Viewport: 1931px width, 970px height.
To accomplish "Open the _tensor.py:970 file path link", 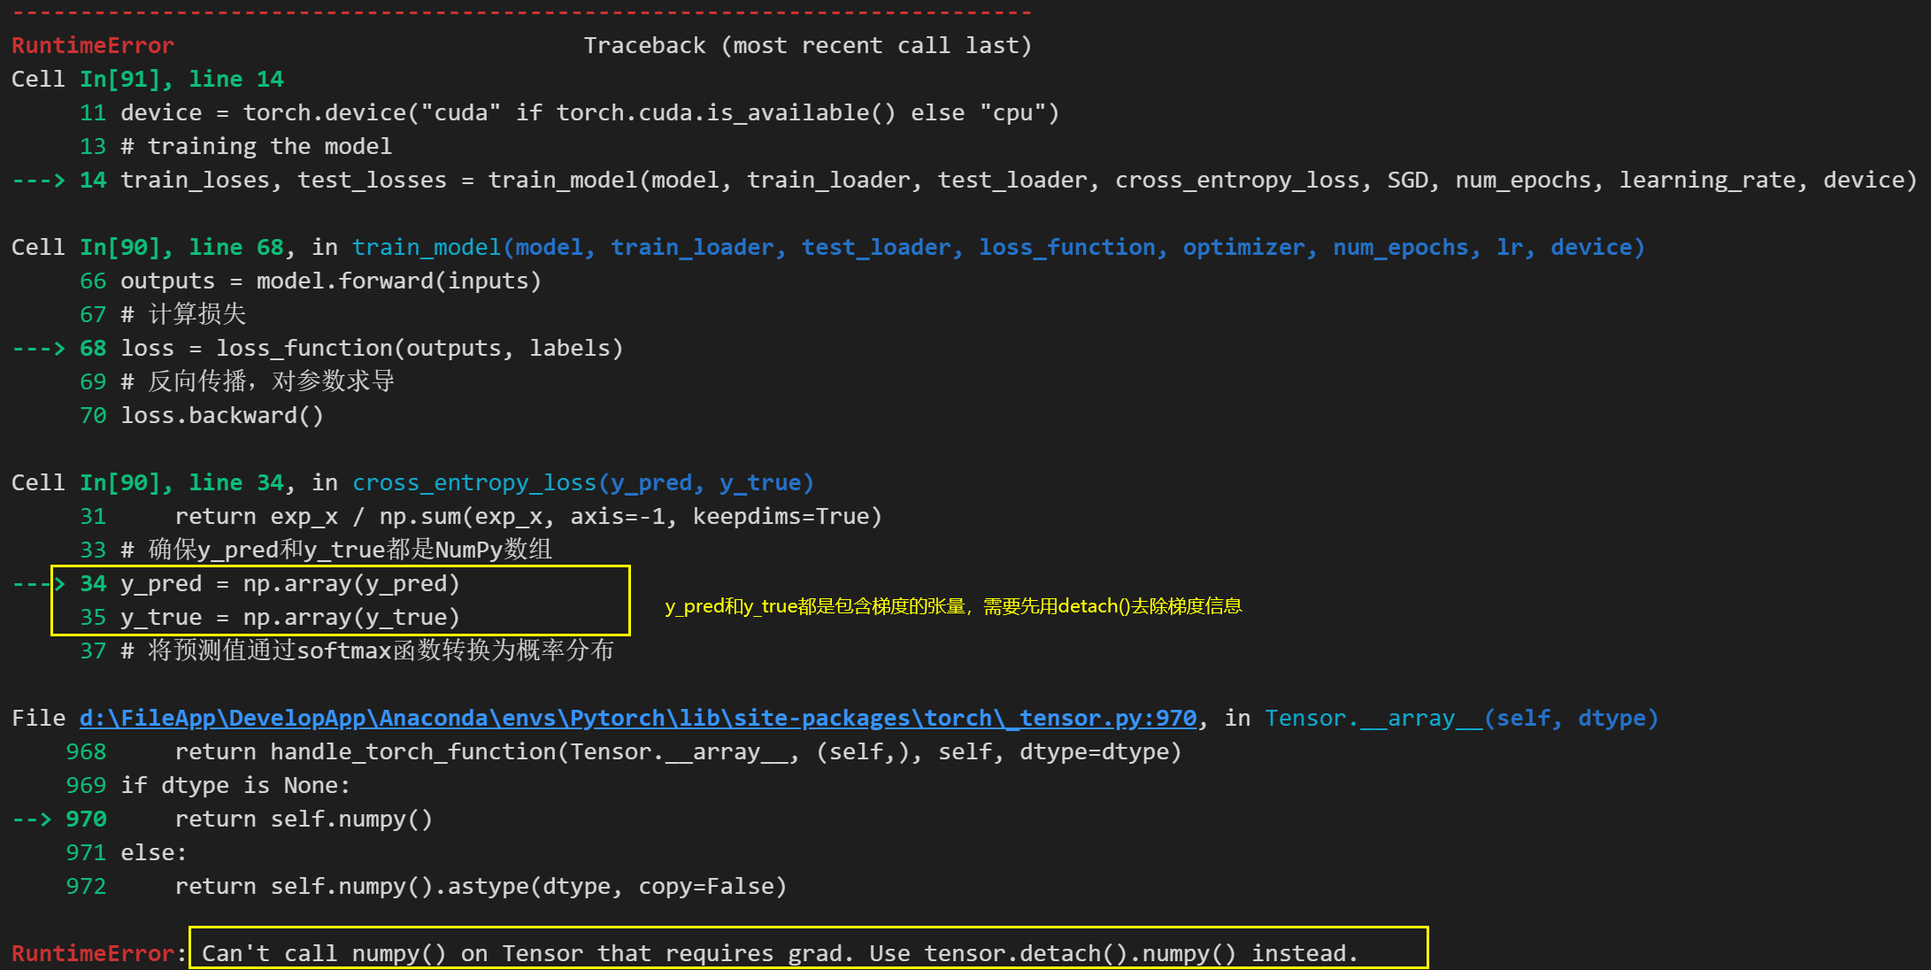I will pyautogui.click(x=637, y=718).
